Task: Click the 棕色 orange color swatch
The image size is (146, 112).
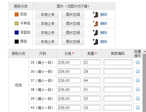Action: coord(17,14)
